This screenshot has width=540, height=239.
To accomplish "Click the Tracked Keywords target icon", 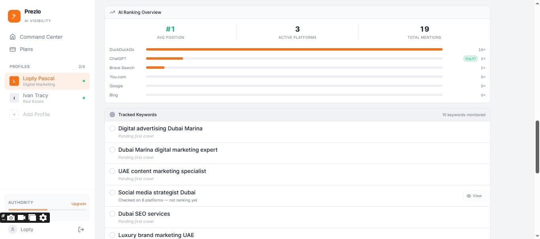I will pos(112,115).
